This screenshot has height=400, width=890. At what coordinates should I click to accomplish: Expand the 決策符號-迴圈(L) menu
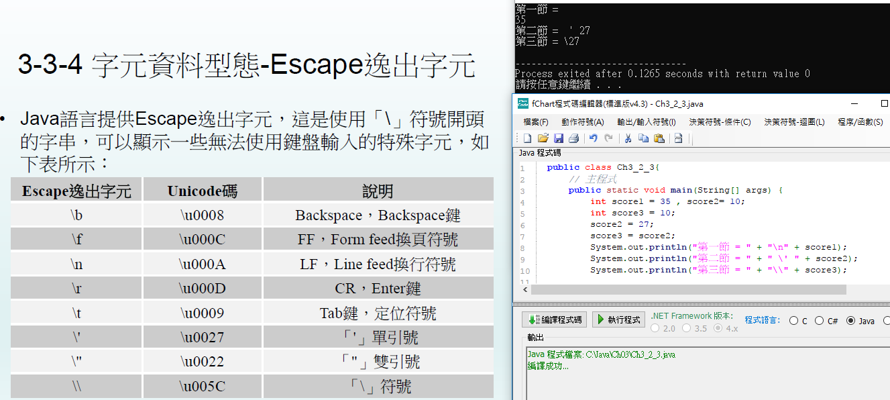pyautogui.click(x=794, y=122)
